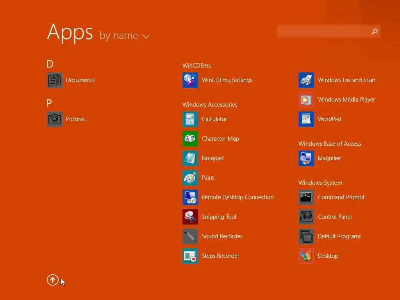Open the Default Programs icon
Screen dimensions: 400x300
(x=306, y=236)
